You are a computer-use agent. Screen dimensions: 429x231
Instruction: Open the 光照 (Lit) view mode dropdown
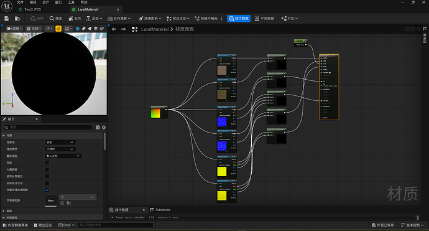[34, 29]
